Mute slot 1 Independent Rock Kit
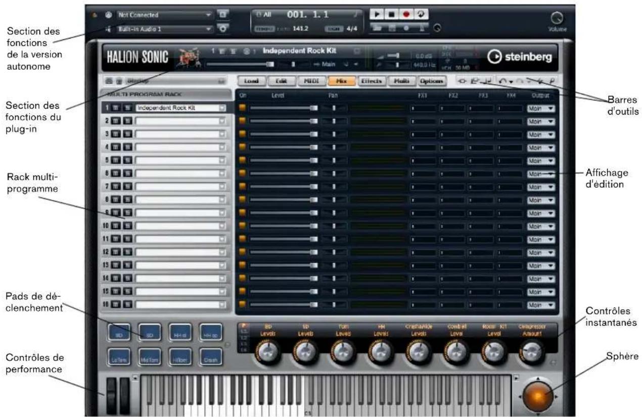The width and height of the screenshot is (642, 417). tap(116, 108)
